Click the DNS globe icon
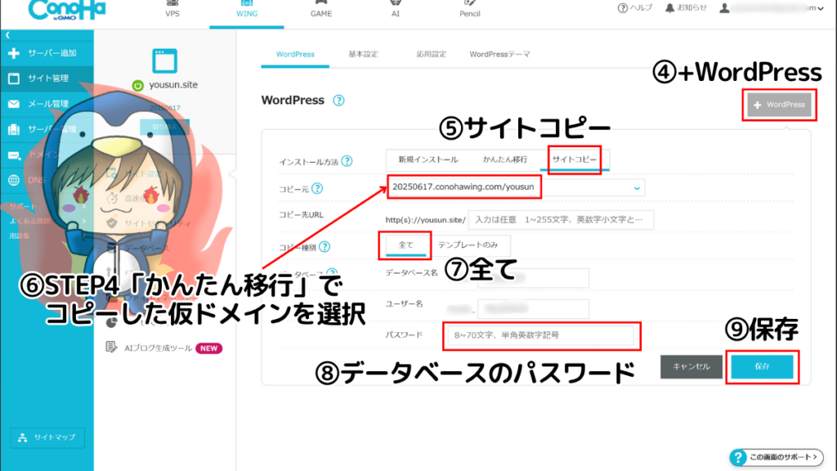Viewport: 837px width, 471px height. coord(14,180)
